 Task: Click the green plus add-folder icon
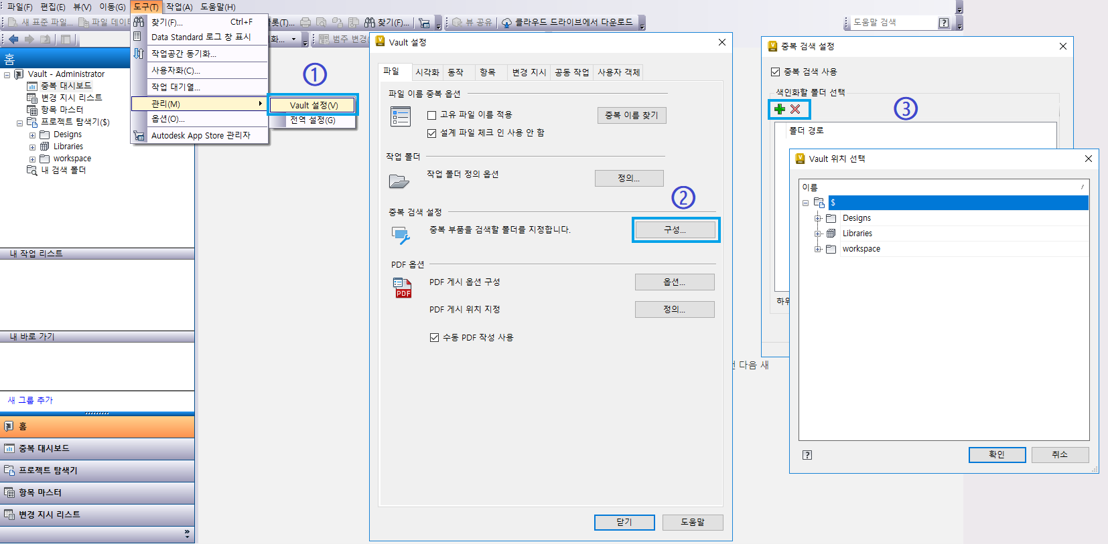tap(780, 109)
